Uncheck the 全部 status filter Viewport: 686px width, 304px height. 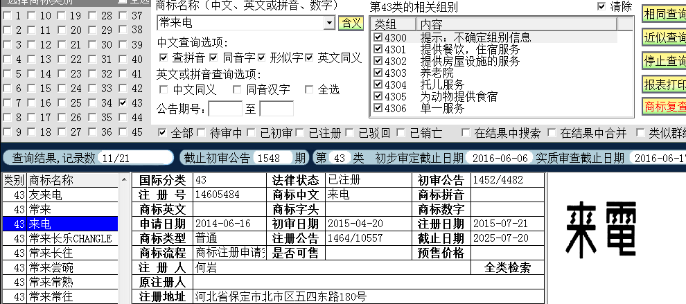point(162,132)
